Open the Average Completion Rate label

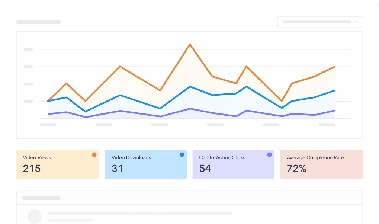coord(315,157)
